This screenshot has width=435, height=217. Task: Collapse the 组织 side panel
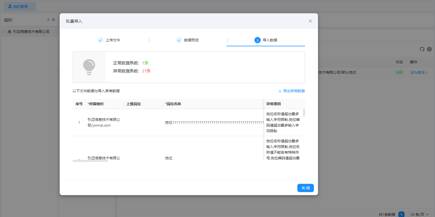(53, 20)
